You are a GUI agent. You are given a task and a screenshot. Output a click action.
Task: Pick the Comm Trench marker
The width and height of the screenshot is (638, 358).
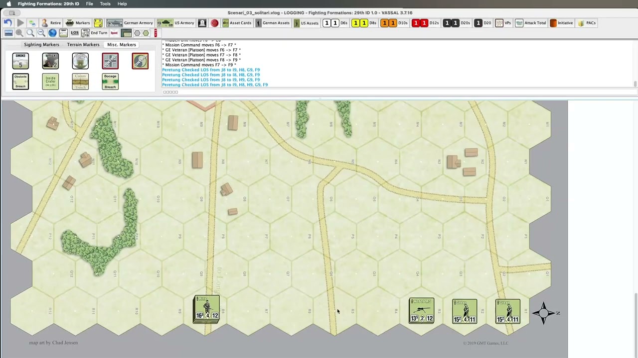point(80,82)
